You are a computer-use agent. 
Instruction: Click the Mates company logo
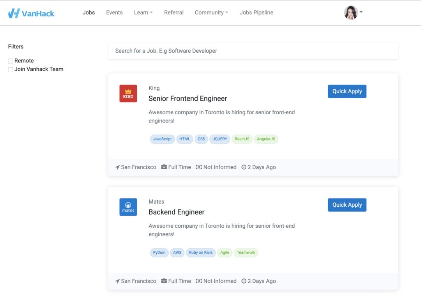pyautogui.click(x=128, y=207)
